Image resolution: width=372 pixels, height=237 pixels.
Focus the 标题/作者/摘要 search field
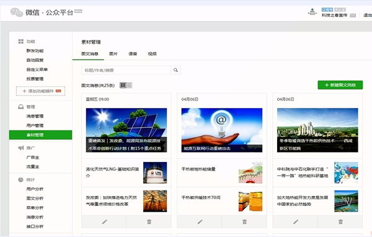(126, 70)
